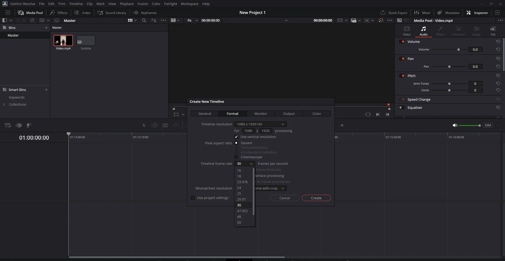Open the Mismatched resolution dropdown
The width and height of the screenshot is (505, 261).
coord(270,188)
